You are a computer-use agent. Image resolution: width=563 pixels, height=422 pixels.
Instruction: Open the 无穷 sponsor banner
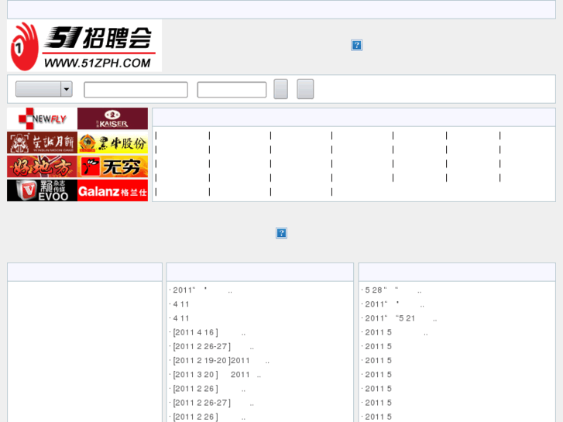point(113,166)
